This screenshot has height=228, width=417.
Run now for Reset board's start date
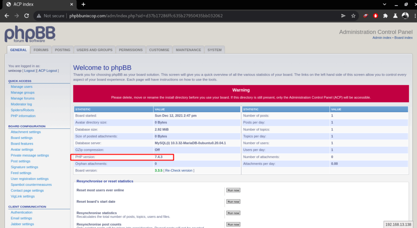click(233, 202)
